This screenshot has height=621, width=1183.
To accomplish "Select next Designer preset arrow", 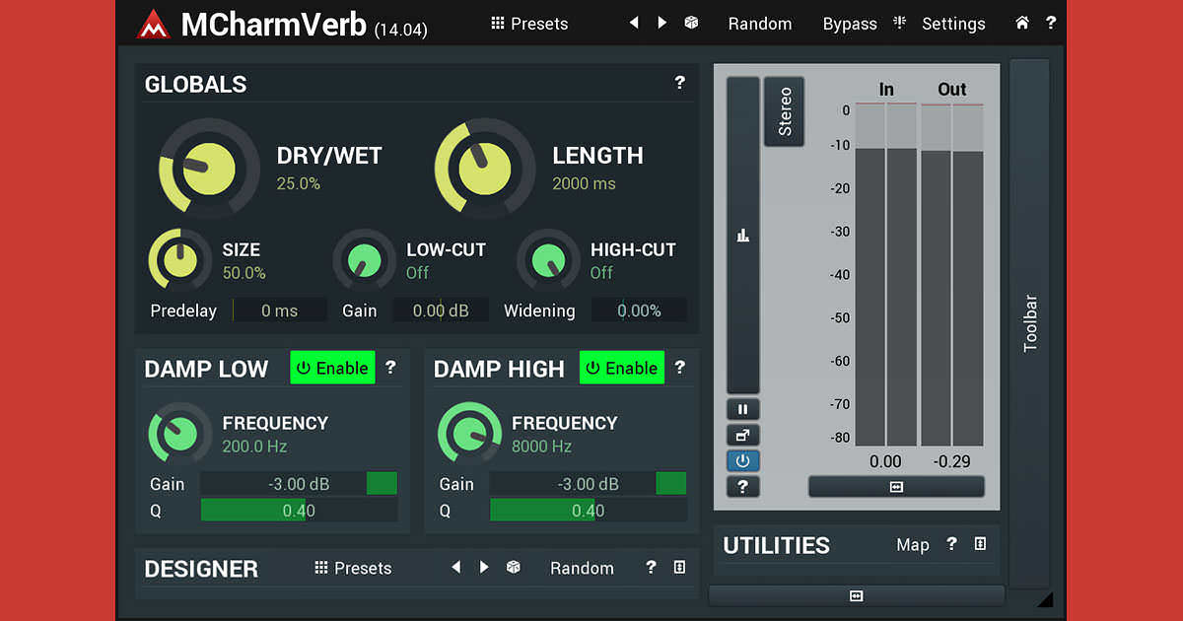I will coord(484,567).
